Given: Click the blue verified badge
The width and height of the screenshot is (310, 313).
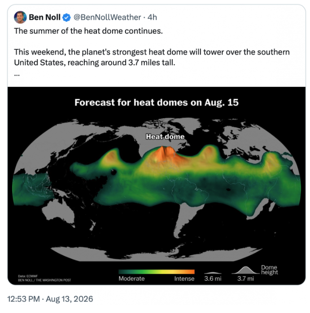Looking at the screenshot, I should pyautogui.click(x=66, y=17).
